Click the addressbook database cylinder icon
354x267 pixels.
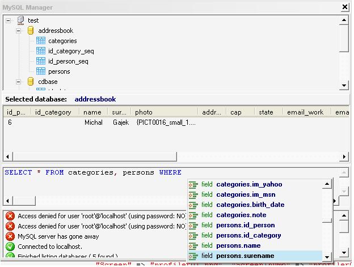pyautogui.click(x=31, y=31)
